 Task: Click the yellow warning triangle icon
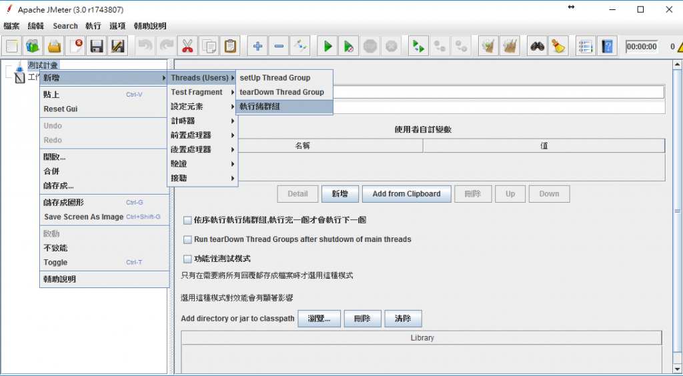680,46
